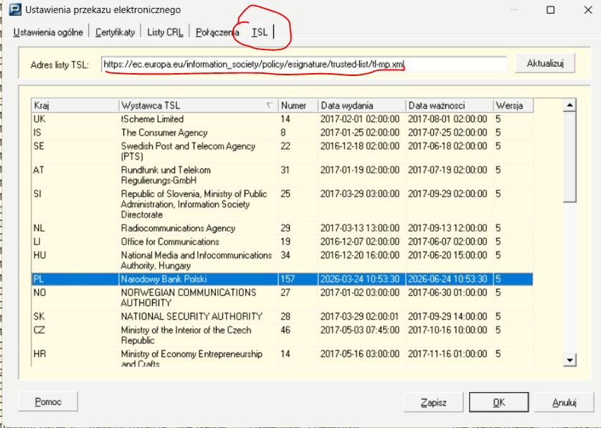Click the Adres listy TSL input field

[303, 65]
